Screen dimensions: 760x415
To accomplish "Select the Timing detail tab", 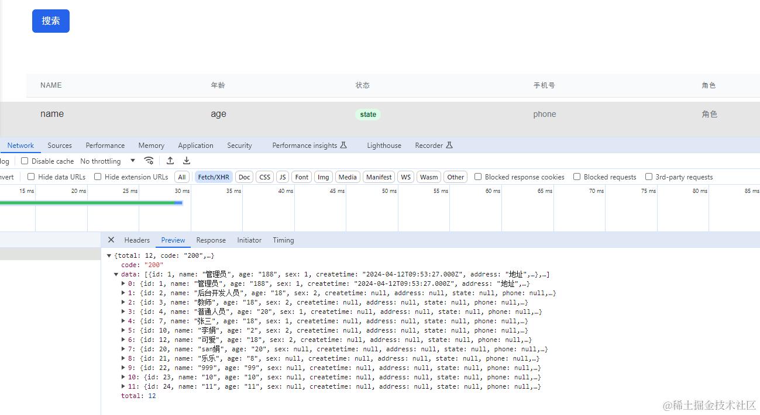I will pyautogui.click(x=283, y=240).
